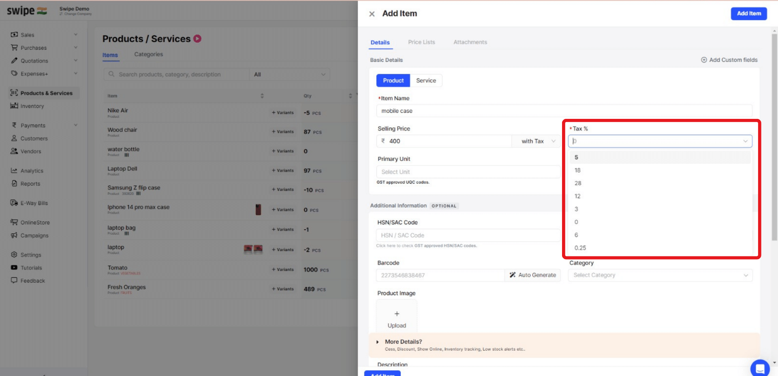Click the Quotations pen icon
Screen dimensions: 778x376
(14, 61)
